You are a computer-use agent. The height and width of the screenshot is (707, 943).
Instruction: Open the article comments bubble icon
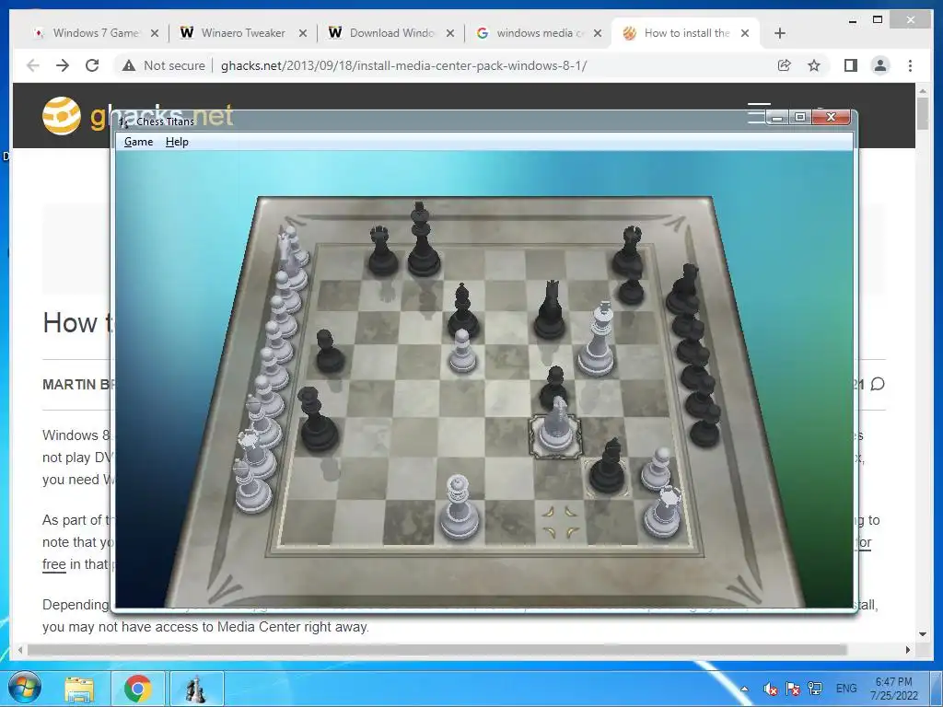click(x=878, y=384)
